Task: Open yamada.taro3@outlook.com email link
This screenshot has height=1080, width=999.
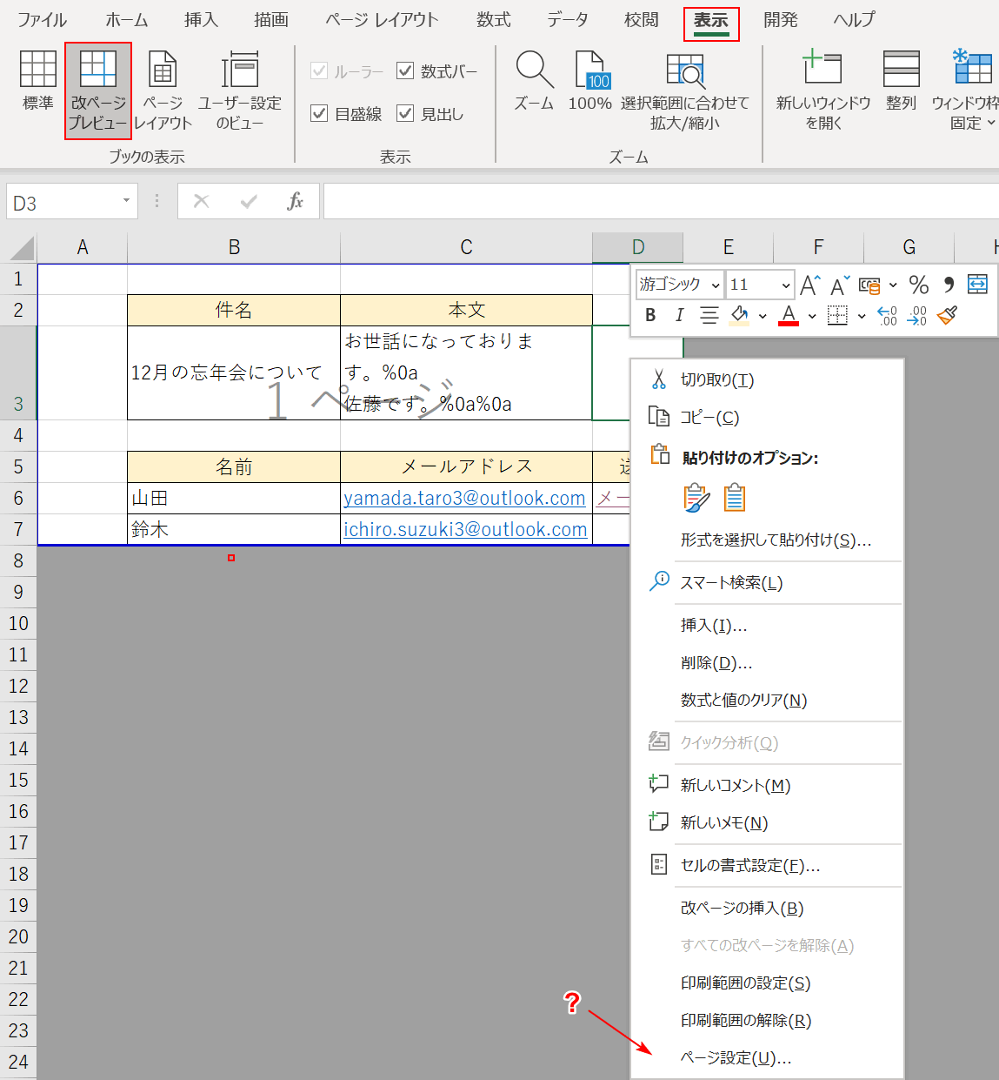Action: [x=464, y=499]
